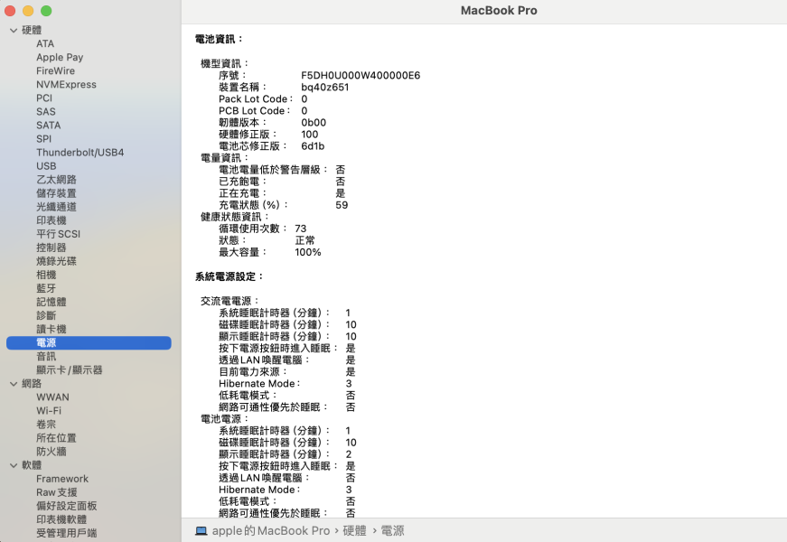This screenshot has height=542, width=787.
Task: Select 燒錄光碟 in the sidebar
Action: [56, 261]
